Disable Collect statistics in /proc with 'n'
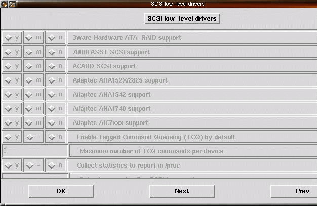This screenshot has height=206, width=317. point(55,165)
